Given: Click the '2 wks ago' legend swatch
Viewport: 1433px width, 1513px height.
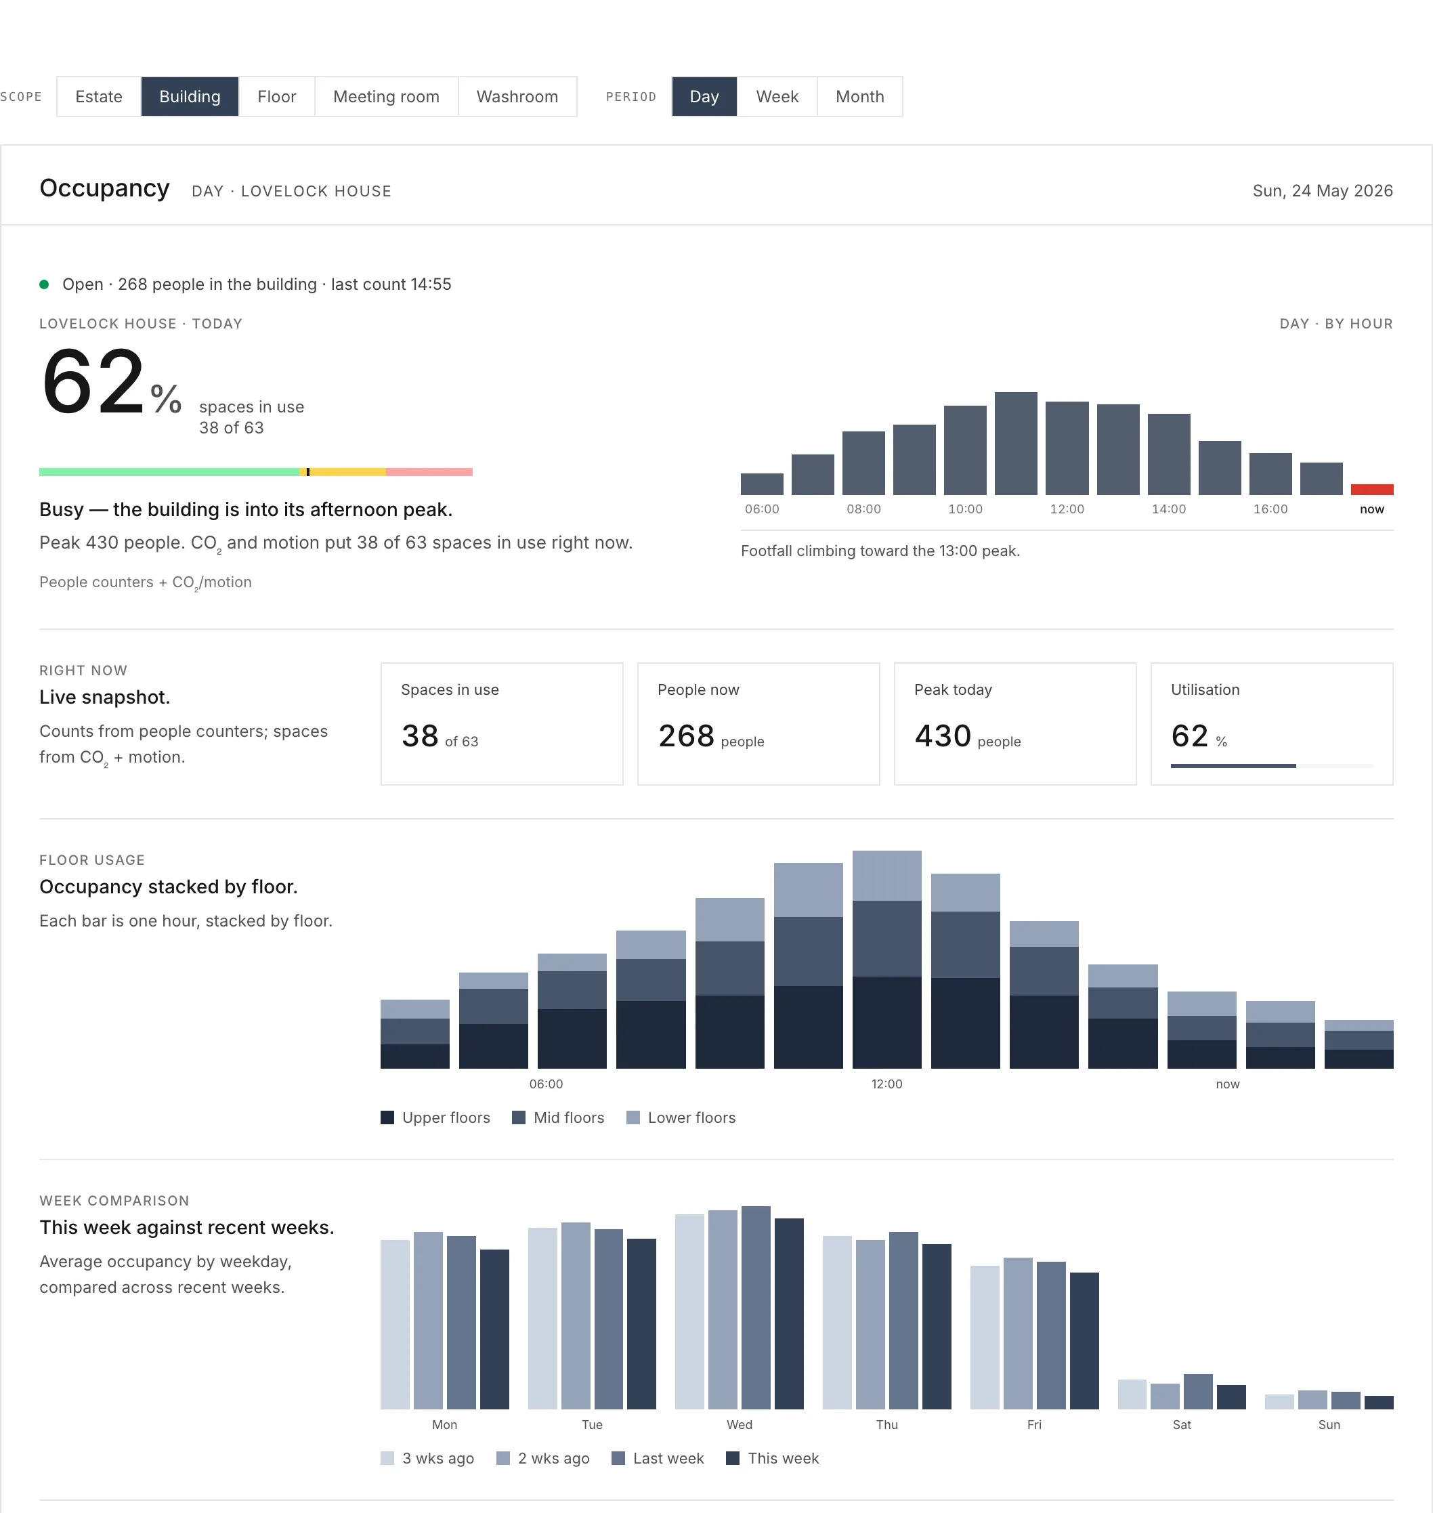Looking at the screenshot, I should click(x=502, y=1458).
